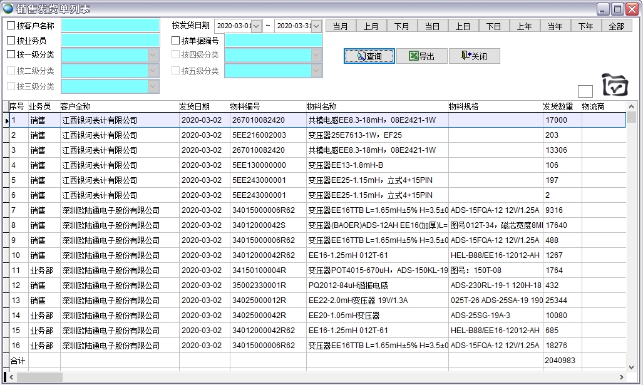Open the start date 2020-03-01 dropdown

pyautogui.click(x=256, y=26)
